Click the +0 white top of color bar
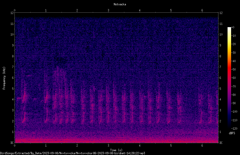The width and height of the screenshot is (240, 155). [x=229, y=28]
